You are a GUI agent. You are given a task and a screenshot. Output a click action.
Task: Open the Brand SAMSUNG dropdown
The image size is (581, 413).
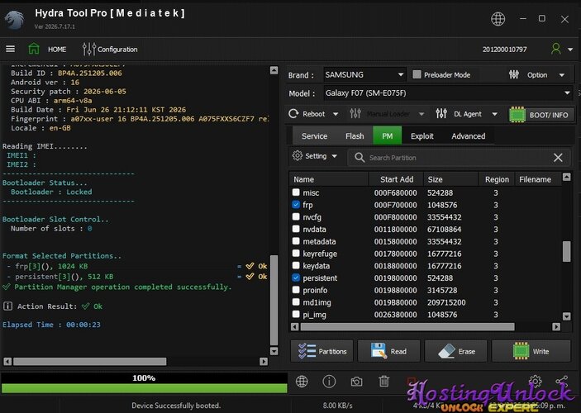[364, 74]
